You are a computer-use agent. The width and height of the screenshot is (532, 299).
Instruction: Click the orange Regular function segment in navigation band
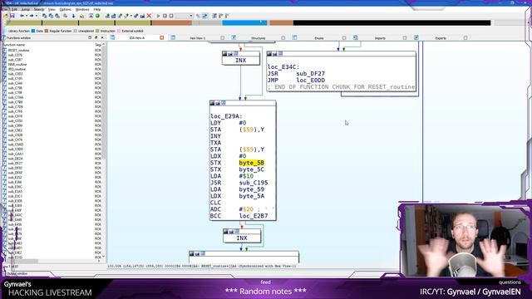(x=171, y=22)
